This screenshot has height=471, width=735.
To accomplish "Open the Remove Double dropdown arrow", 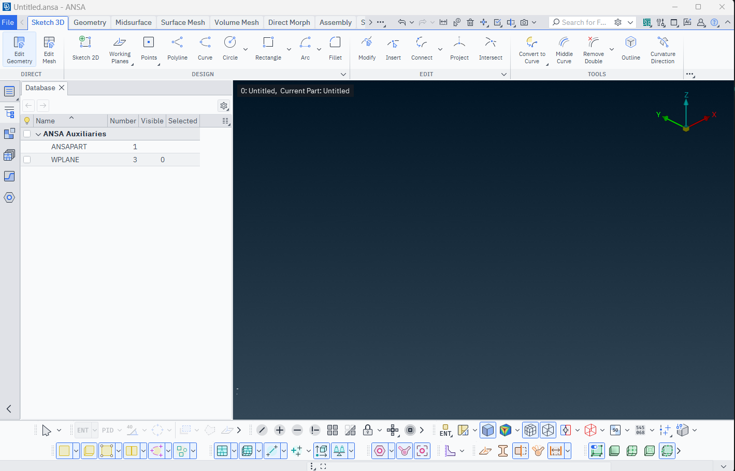I will (612, 50).
